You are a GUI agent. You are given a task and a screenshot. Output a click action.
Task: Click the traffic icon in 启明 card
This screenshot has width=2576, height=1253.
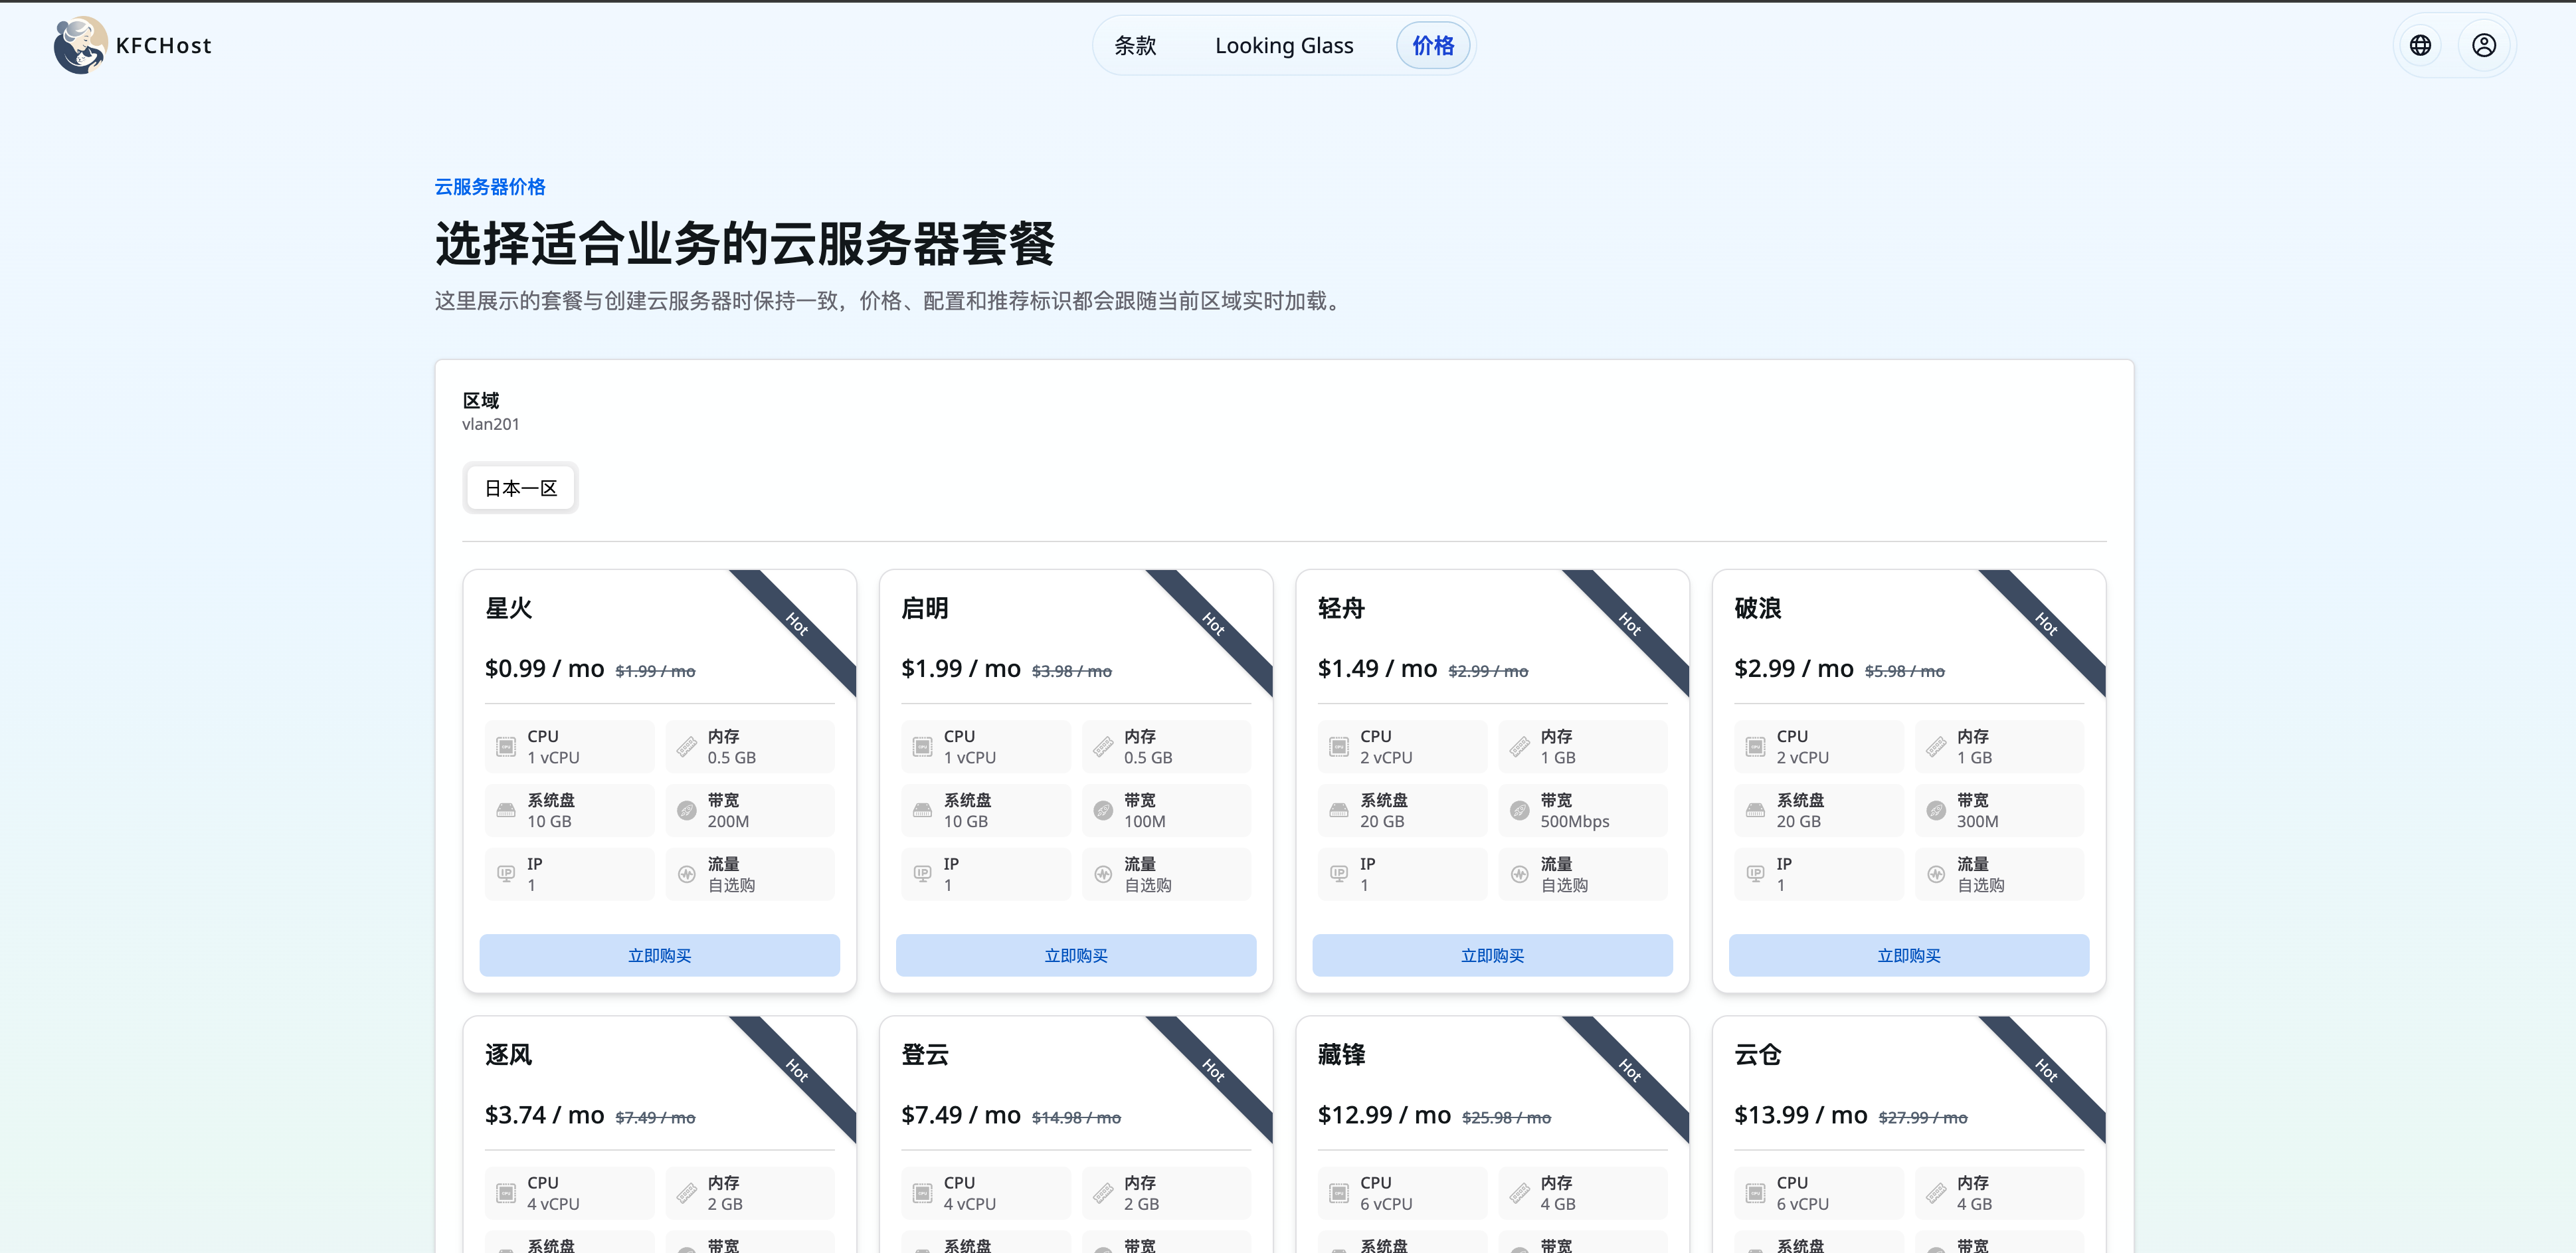1102,874
